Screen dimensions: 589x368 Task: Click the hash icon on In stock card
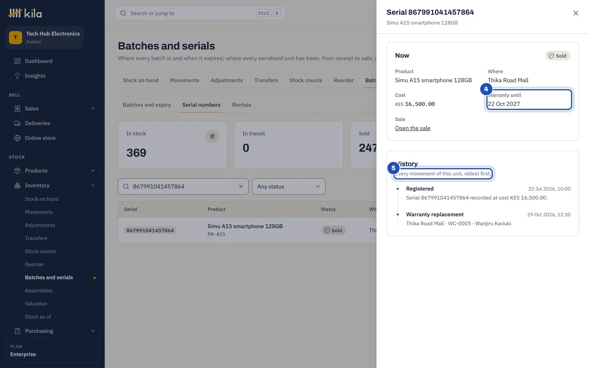[212, 136]
